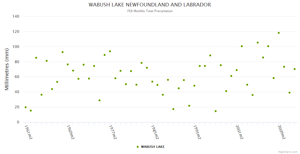Click the FEB Monthly Total Precipitation subtitle

coord(150,11)
